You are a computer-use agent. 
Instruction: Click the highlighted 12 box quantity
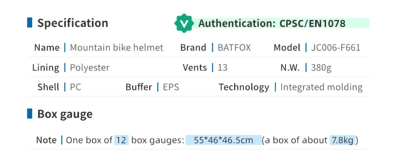pos(121,140)
